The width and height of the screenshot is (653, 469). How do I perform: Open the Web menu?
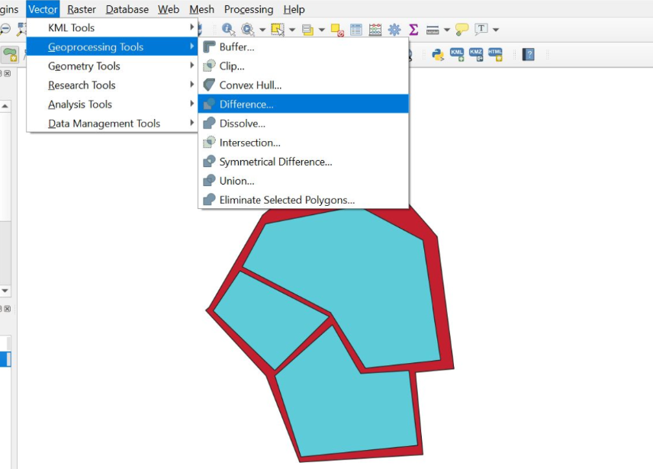click(x=169, y=9)
